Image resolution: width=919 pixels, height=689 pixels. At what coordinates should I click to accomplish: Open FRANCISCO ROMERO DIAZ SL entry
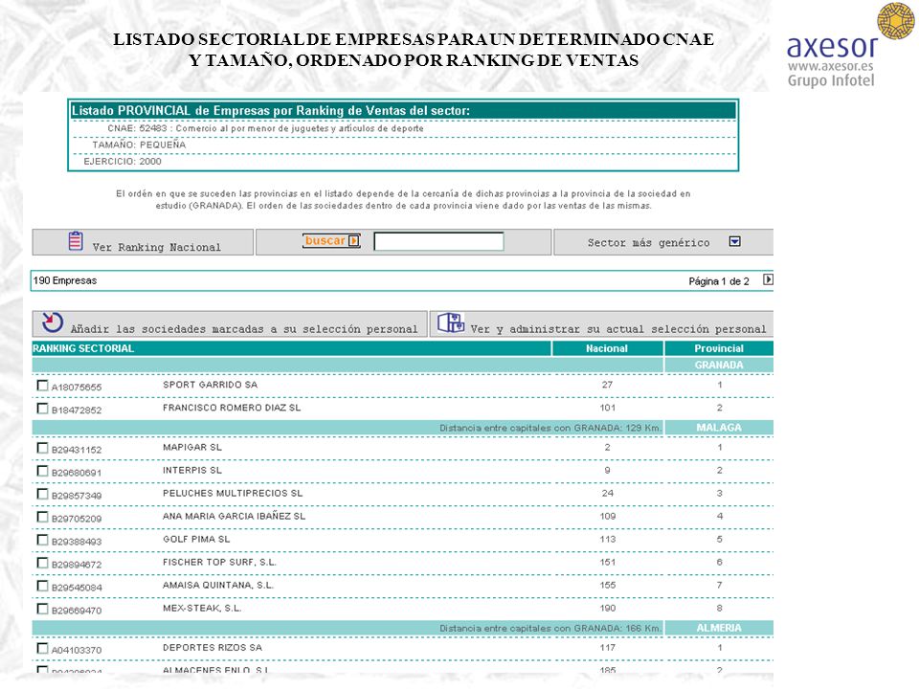coord(232,408)
